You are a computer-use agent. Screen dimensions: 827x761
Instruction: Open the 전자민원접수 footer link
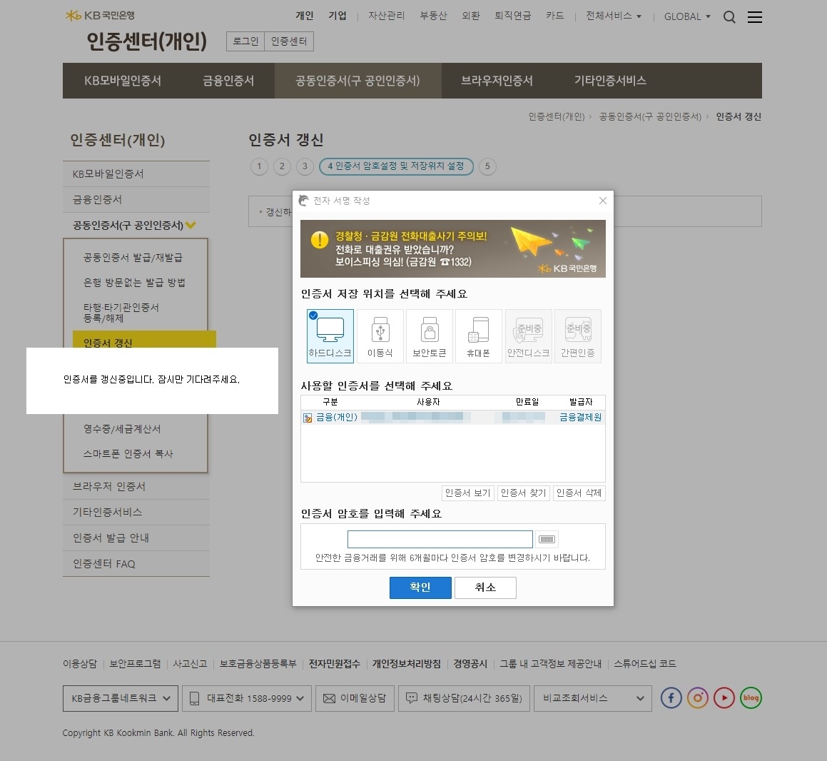coord(335,664)
